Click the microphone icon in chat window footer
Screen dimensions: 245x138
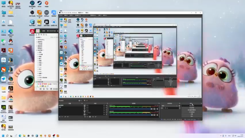tap(44, 89)
